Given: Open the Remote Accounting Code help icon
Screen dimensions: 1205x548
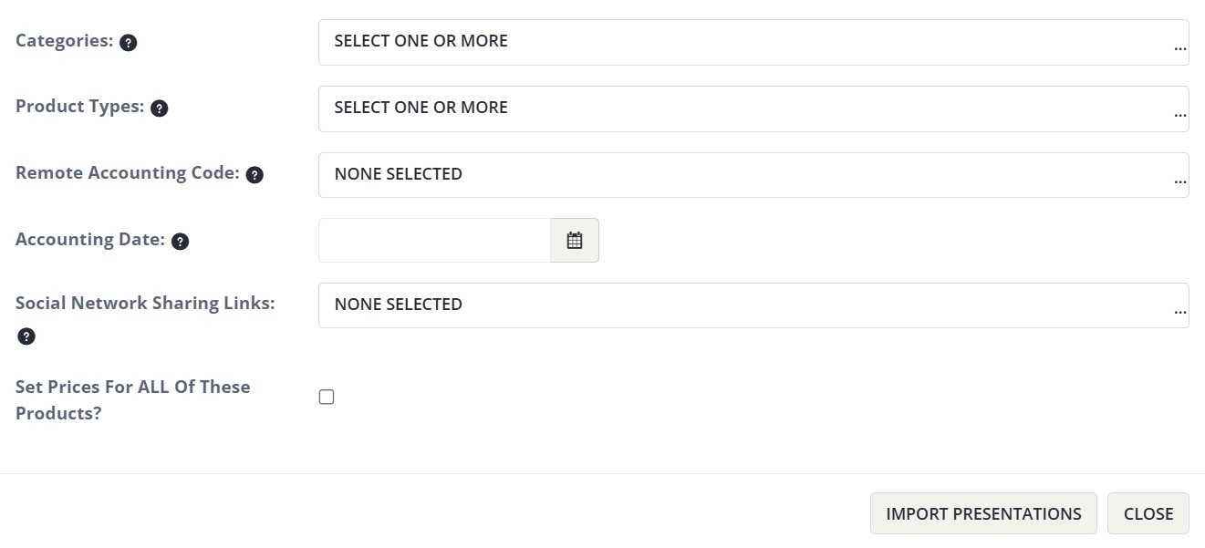Looking at the screenshot, I should [x=256, y=174].
